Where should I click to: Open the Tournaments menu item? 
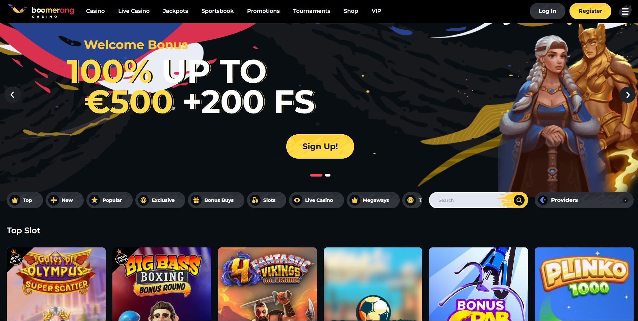click(x=312, y=11)
